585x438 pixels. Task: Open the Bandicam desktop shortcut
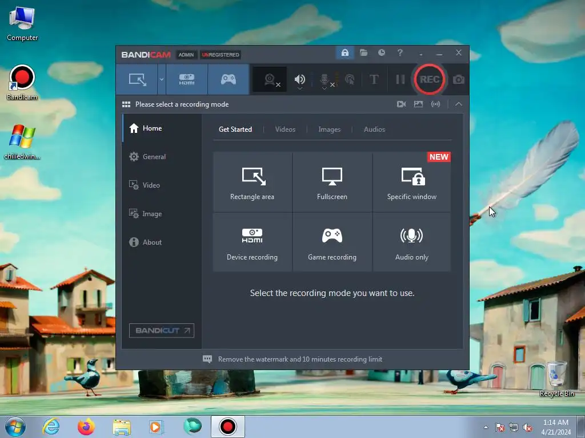(22, 82)
